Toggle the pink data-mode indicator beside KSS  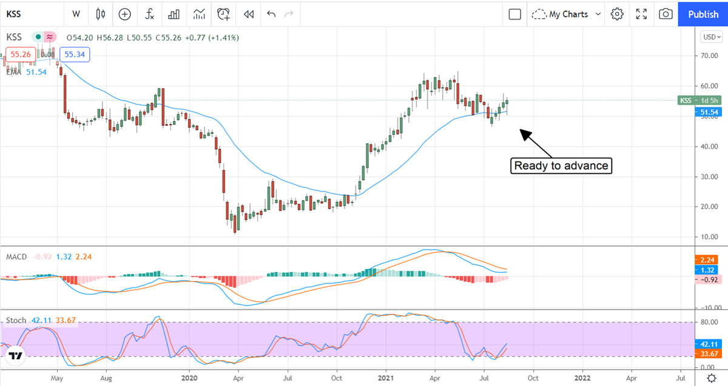pos(50,37)
